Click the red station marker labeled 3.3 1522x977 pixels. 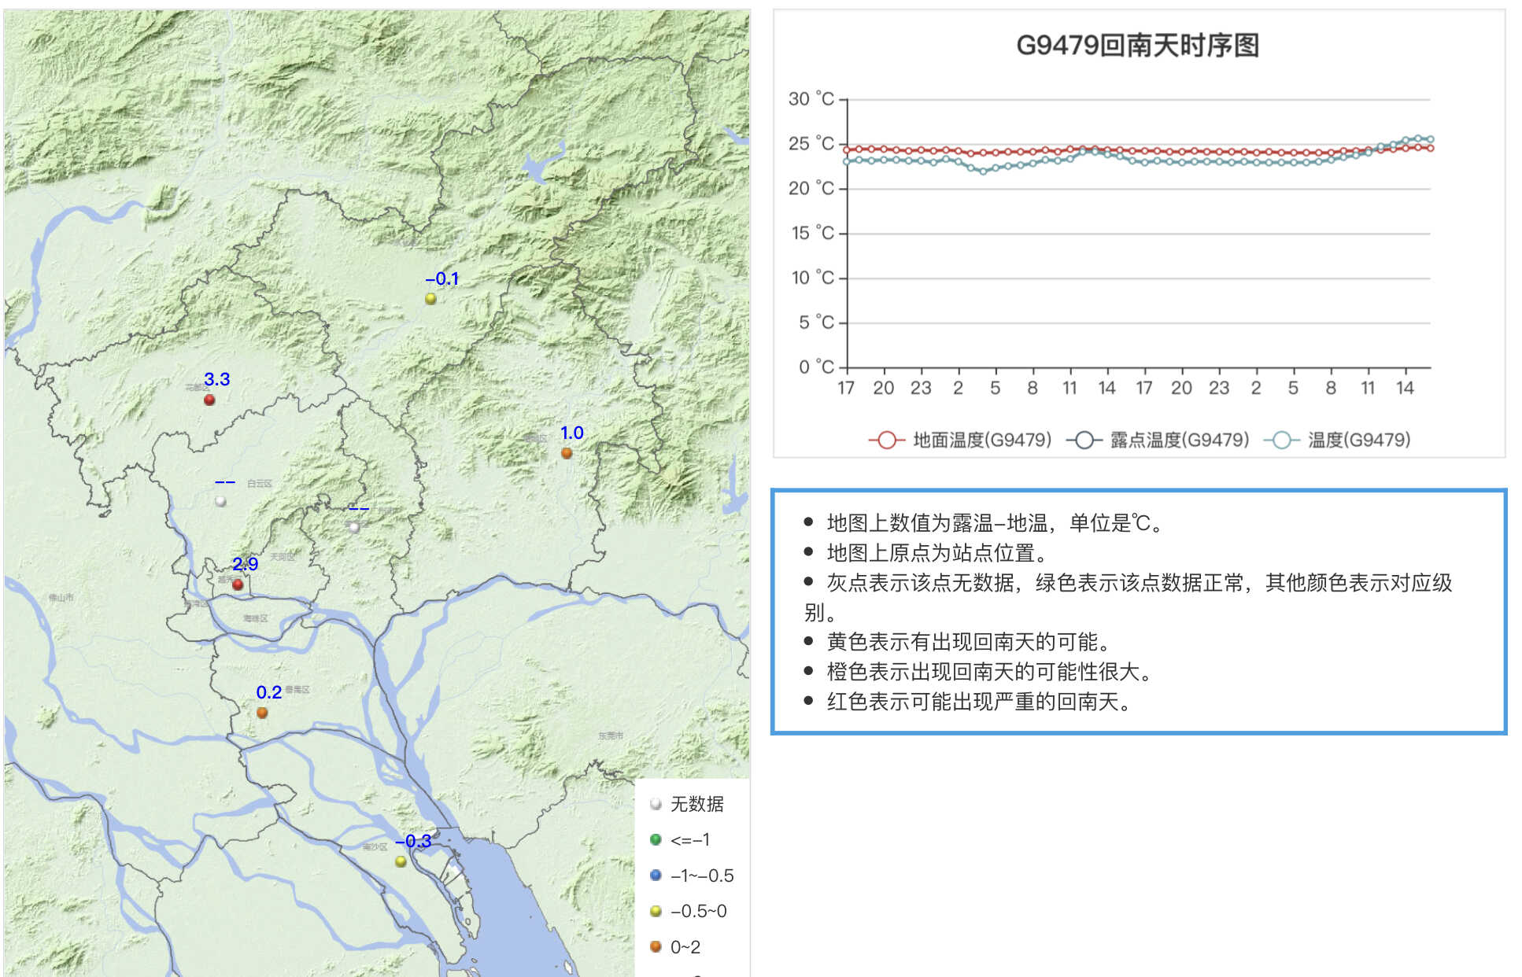[209, 400]
